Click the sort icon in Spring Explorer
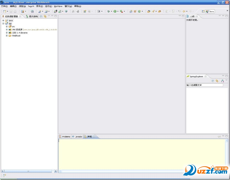230x180 pixels. point(222,81)
